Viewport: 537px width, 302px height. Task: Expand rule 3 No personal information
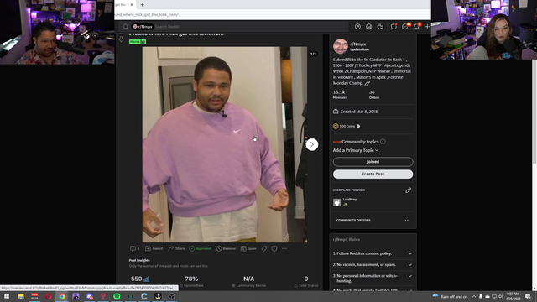[x=373, y=278]
